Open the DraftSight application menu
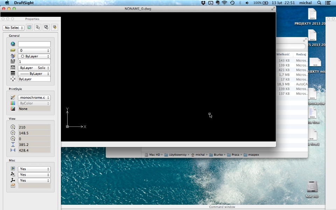This screenshot has width=336, height=210. (x=24, y=3)
